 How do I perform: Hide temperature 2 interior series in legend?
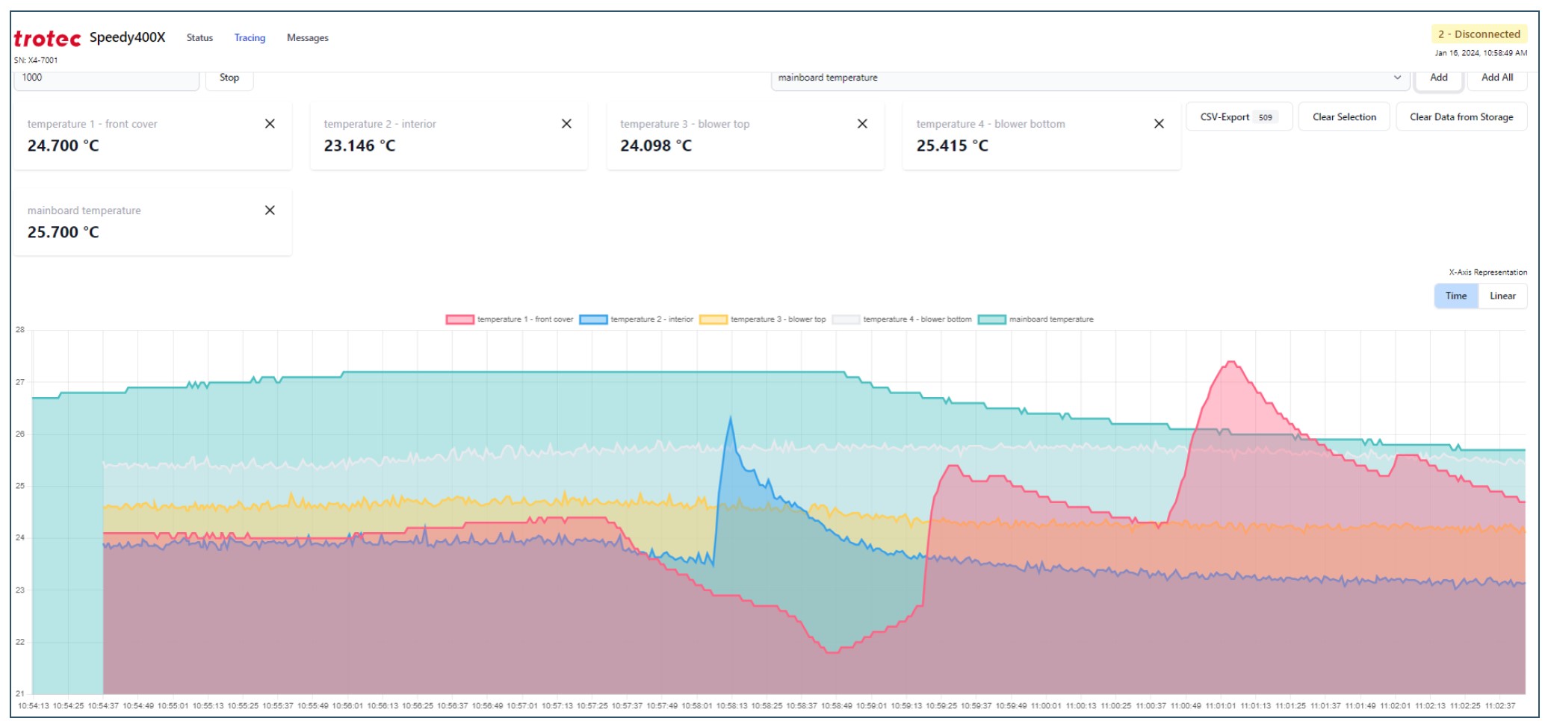(593, 319)
